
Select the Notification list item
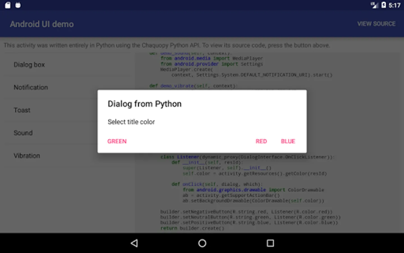[68, 87]
